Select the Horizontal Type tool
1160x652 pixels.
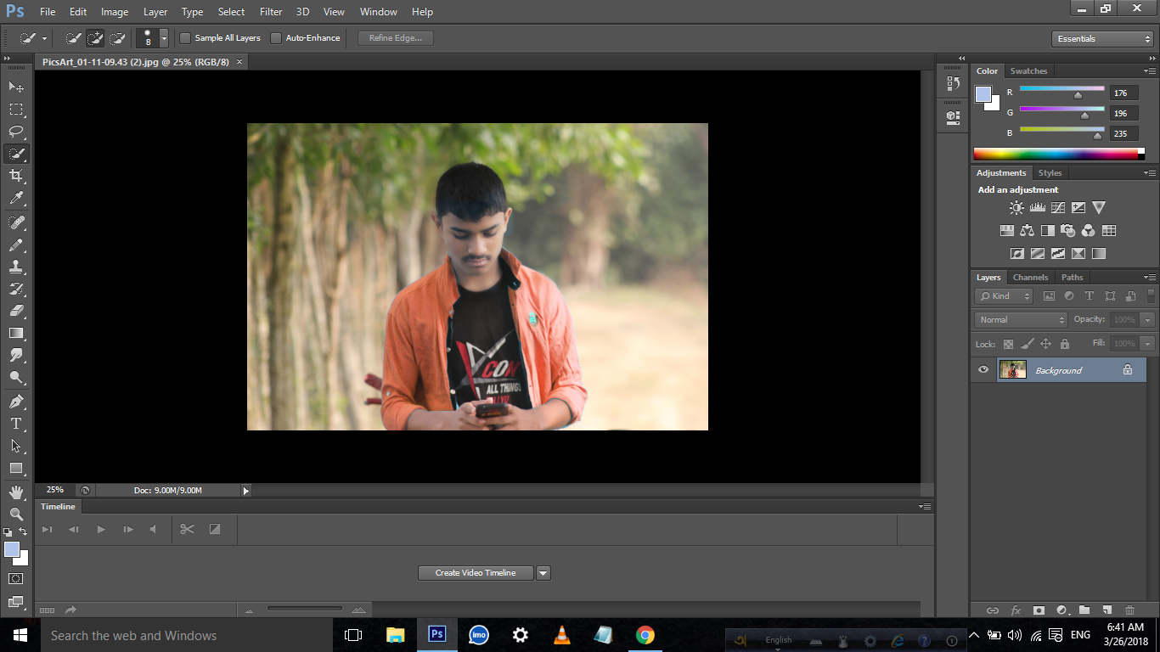tap(16, 423)
